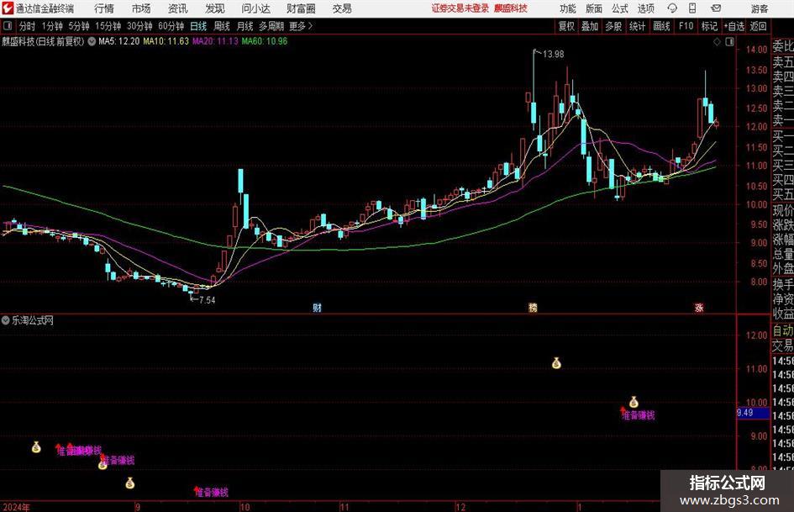Switch to 月线 monthly tab
This screenshot has height=512, width=794.
pos(245,26)
